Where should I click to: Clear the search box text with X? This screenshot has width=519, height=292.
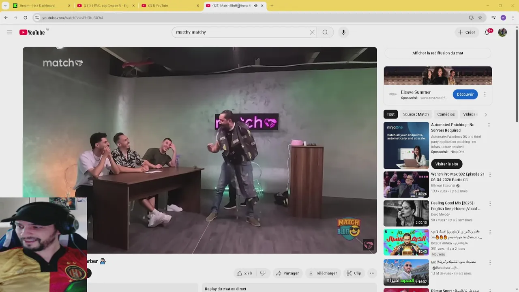312,32
